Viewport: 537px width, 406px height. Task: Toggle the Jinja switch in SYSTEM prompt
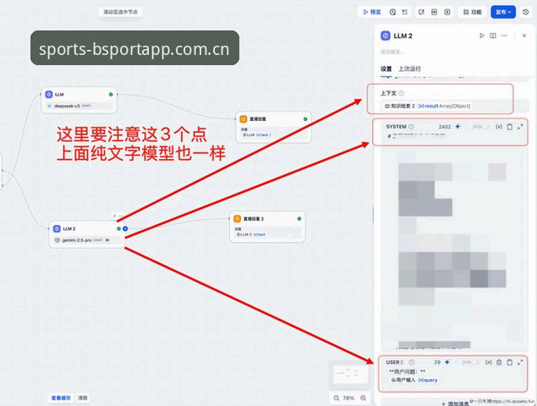[485, 127]
